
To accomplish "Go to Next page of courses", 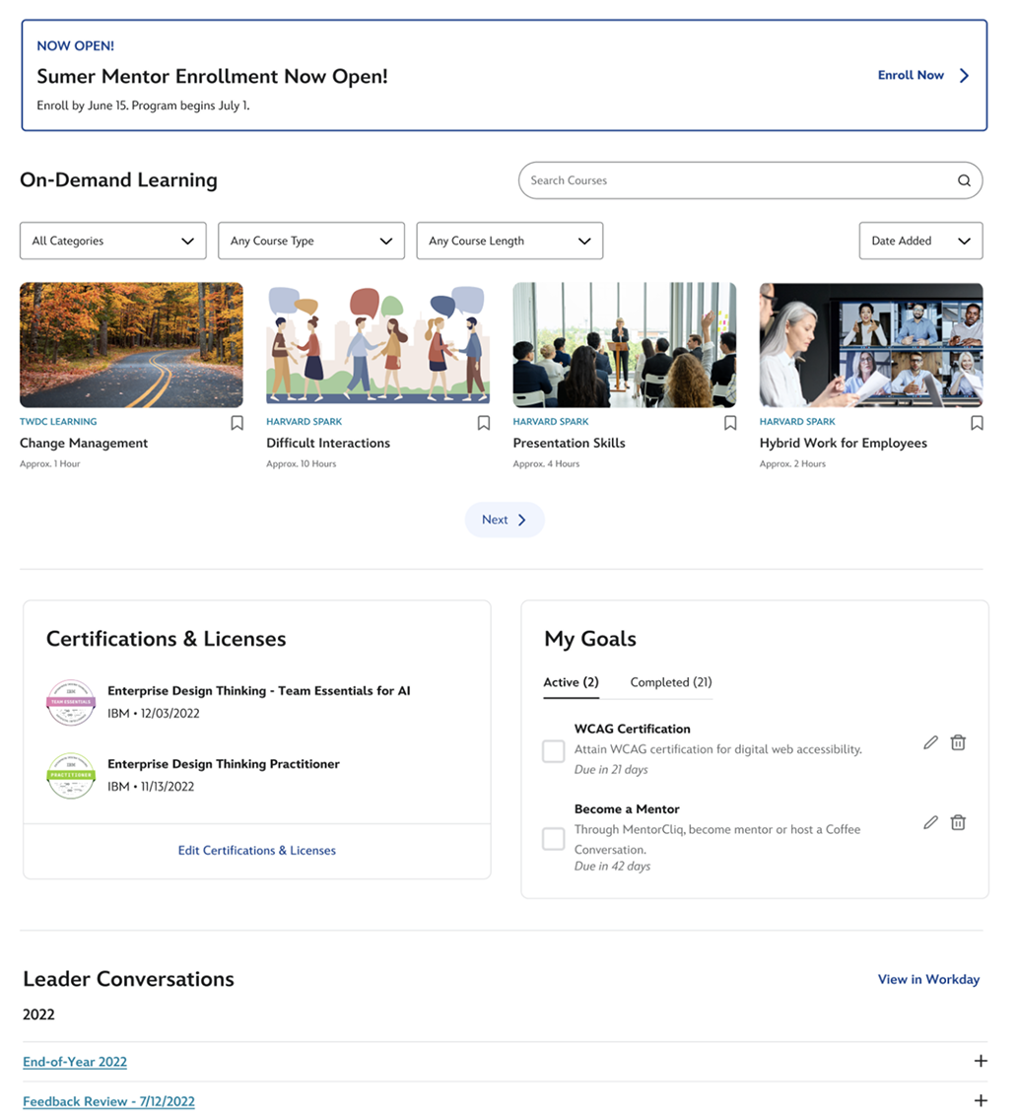I will [505, 520].
